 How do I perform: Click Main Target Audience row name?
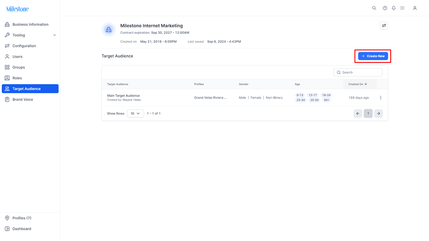(x=123, y=95)
